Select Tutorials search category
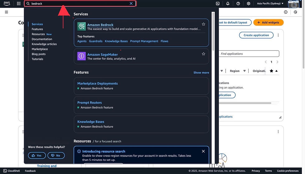This screenshot has height=174, width=305. [x=37, y=59]
